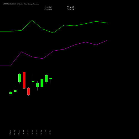Click the '05 Jun' date axis label
Viewport: 139px width, 139px height.
(x=10, y=132)
